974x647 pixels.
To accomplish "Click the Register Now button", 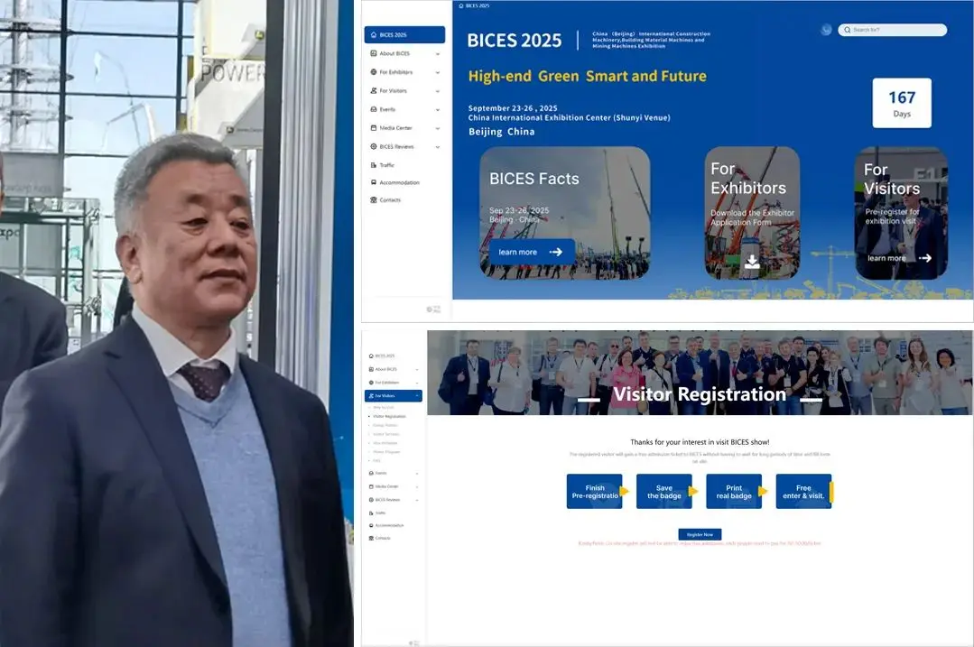I will tap(700, 534).
